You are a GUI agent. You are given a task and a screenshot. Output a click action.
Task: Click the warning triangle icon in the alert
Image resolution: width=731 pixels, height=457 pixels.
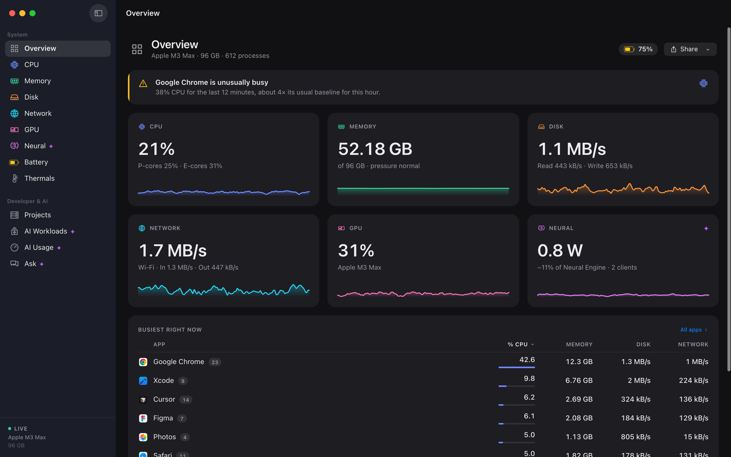tap(143, 84)
